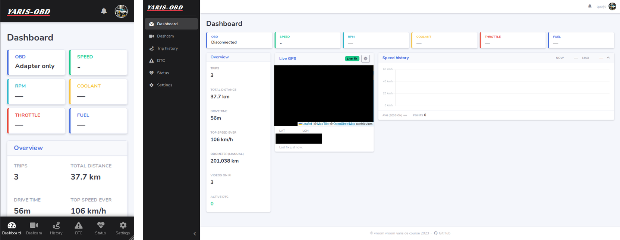Tap Settings gear icon in bottom nav
Image resolution: width=620 pixels, height=240 pixels.
(123, 225)
